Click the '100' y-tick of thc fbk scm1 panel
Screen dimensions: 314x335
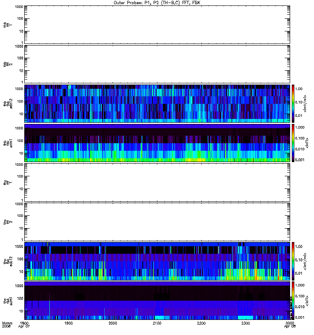pos(20,299)
